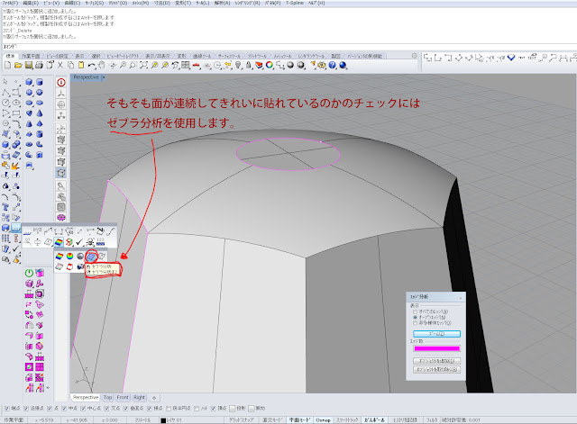Viewport: 577px width, 424px height.
Task: Switch to the サーフェスツール toolbar tab
Action: point(229,56)
